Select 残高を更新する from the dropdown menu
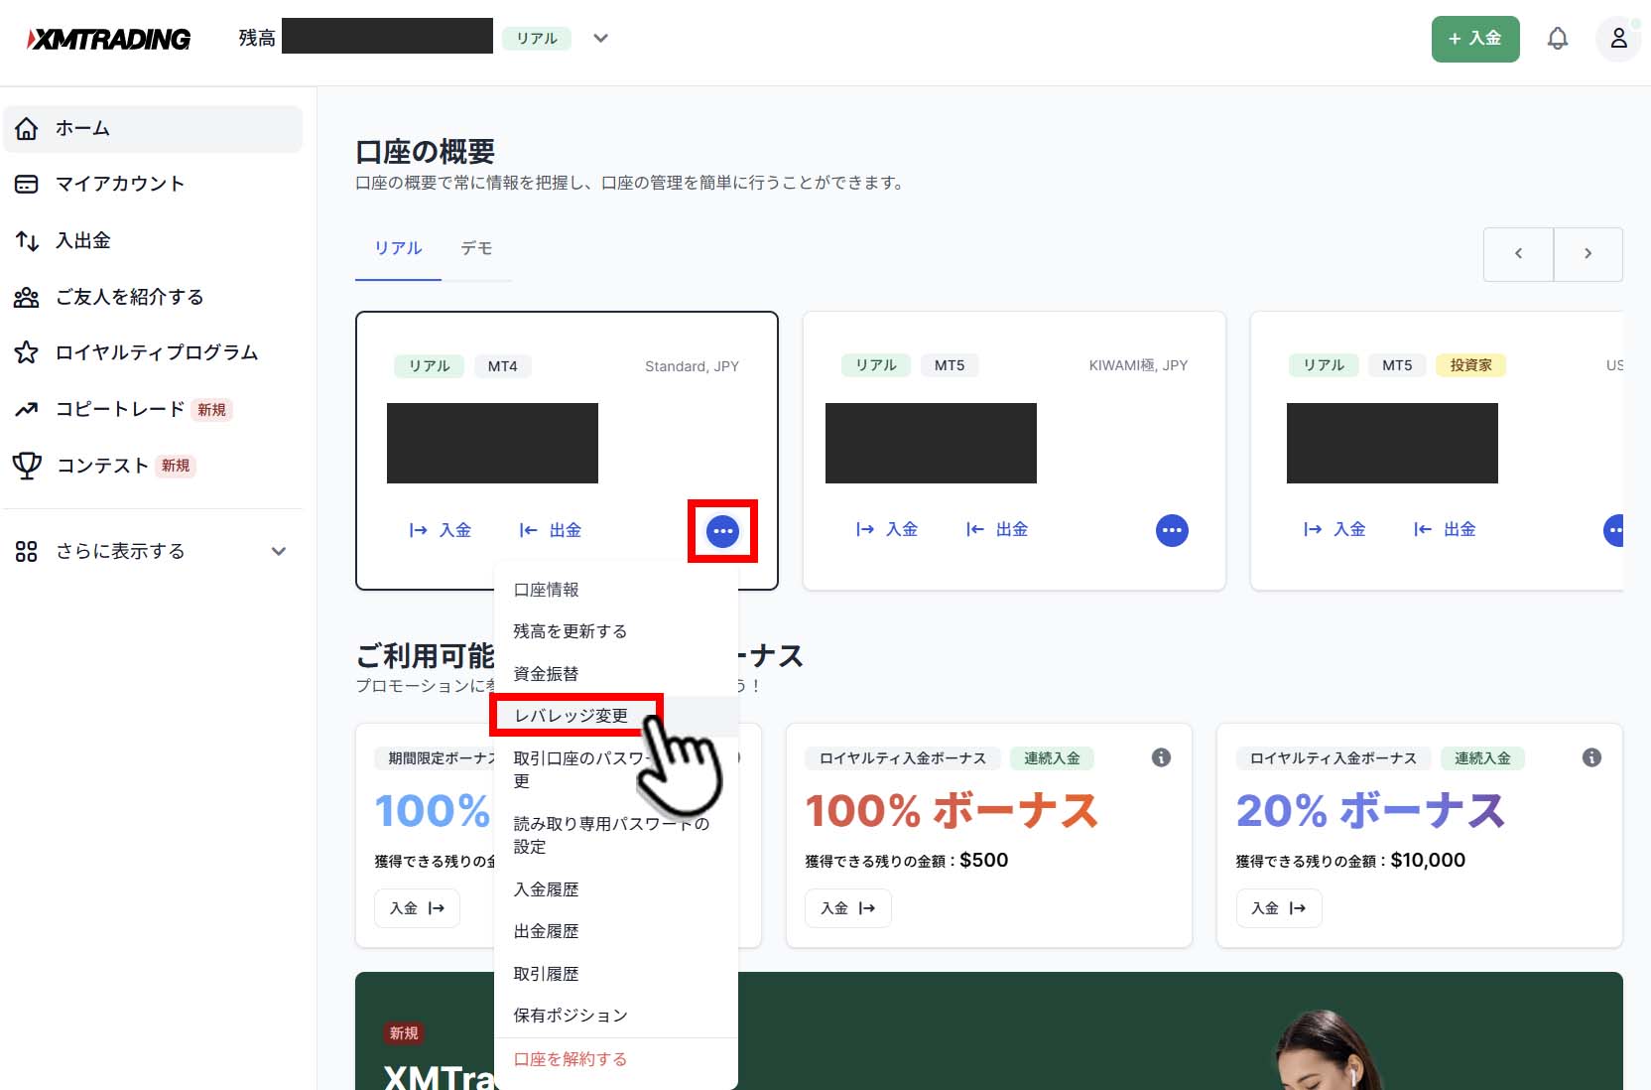This screenshot has width=1651, height=1090. tap(616, 631)
